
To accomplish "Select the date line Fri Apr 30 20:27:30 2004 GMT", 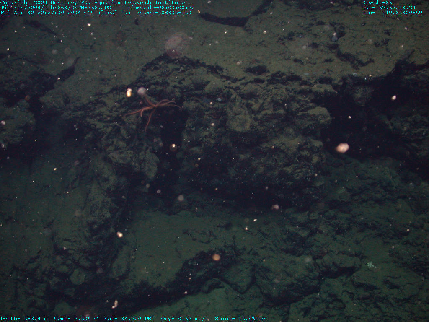I will point(48,13).
